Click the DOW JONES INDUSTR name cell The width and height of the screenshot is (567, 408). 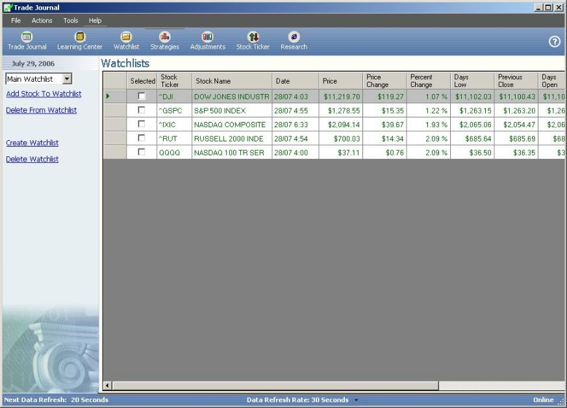pos(232,97)
